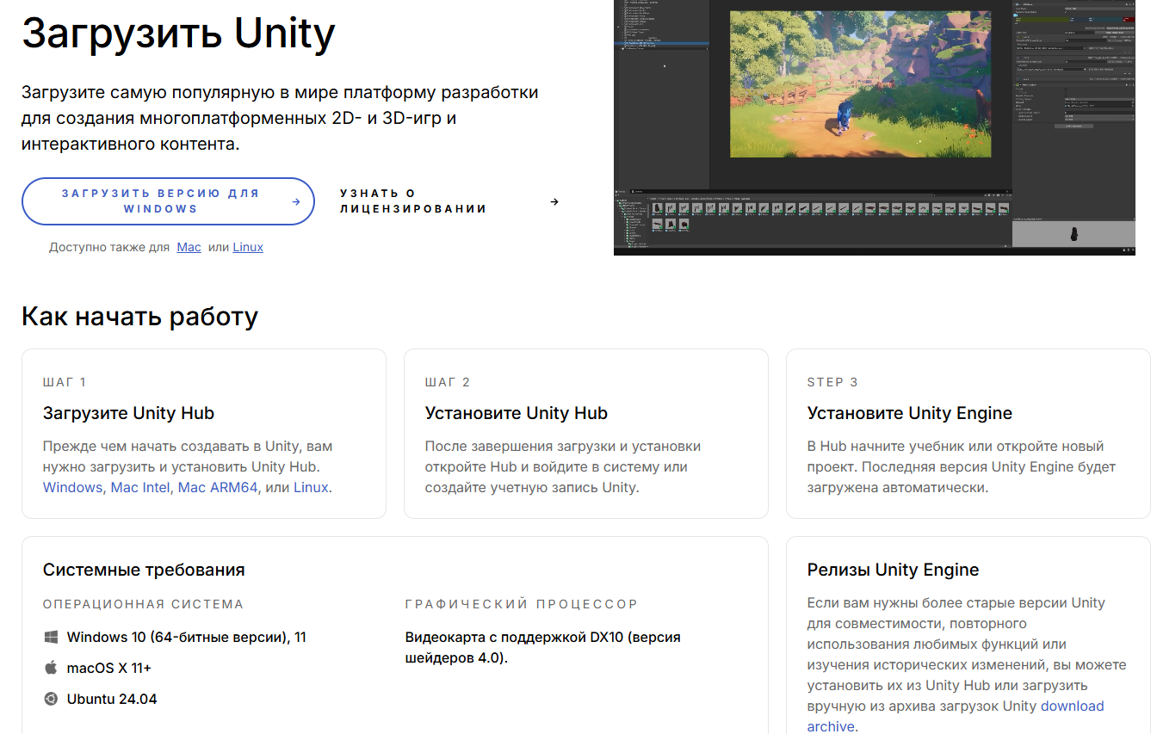Open the 'Узнать о лицензировании' link
This screenshot has width=1157, height=734.
coord(413,200)
